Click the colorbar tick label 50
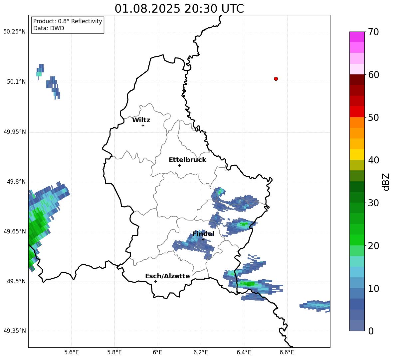Image resolution: width=394 pixels, height=359 pixels. 373,117
